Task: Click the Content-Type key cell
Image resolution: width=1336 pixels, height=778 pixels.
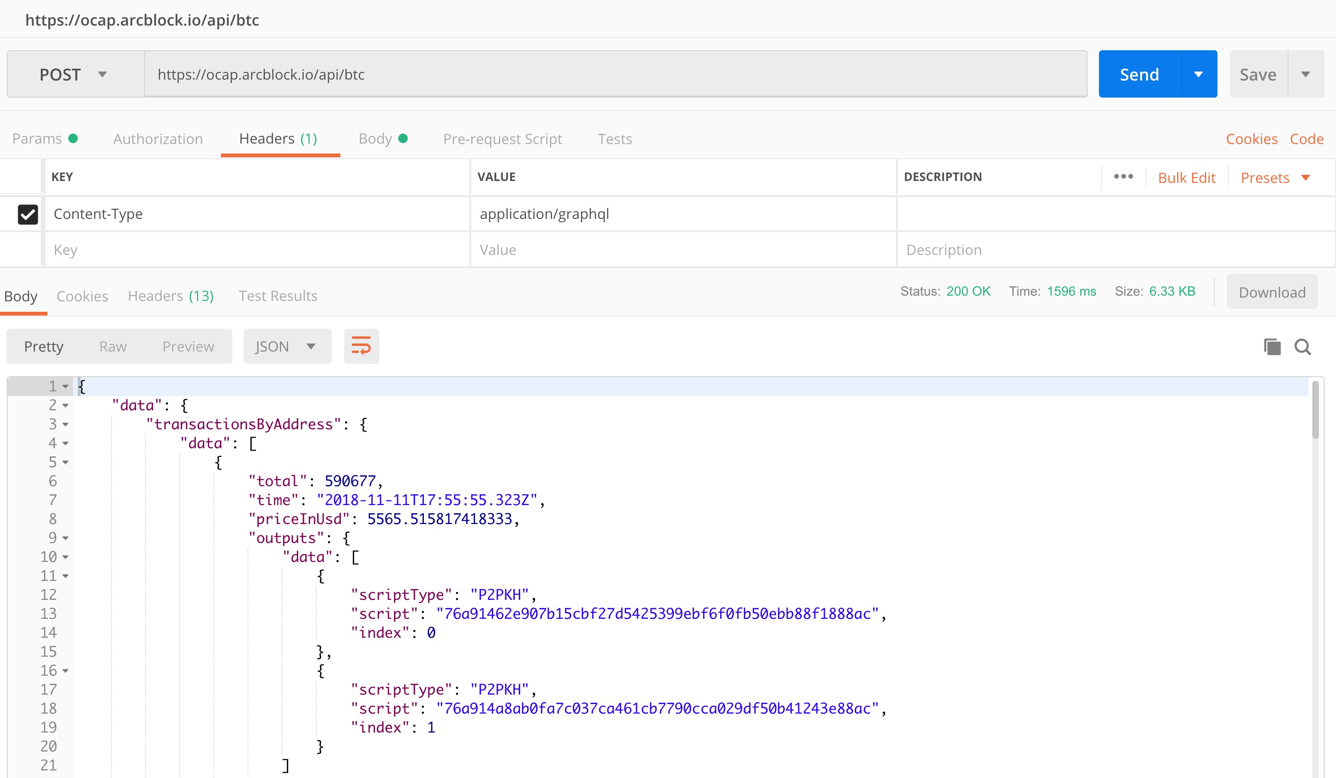Action: [257, 214]
